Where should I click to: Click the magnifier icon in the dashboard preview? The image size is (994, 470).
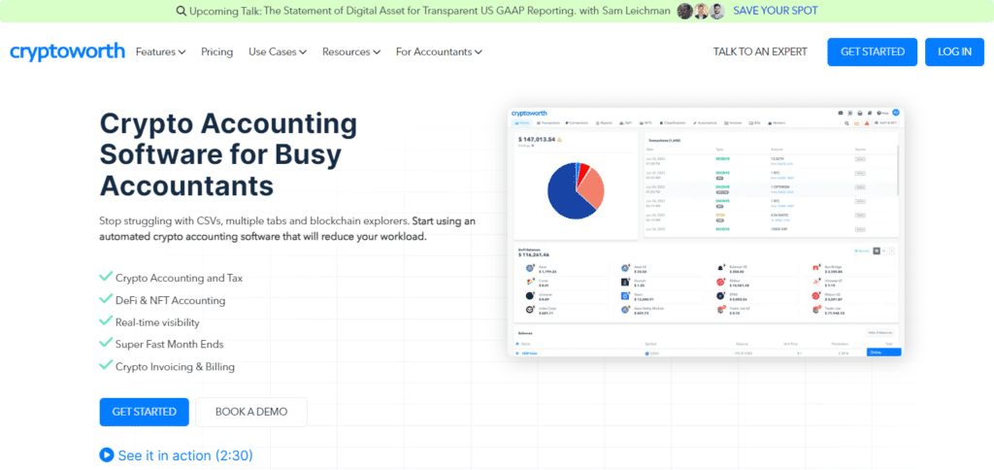[x=846, y=123]
